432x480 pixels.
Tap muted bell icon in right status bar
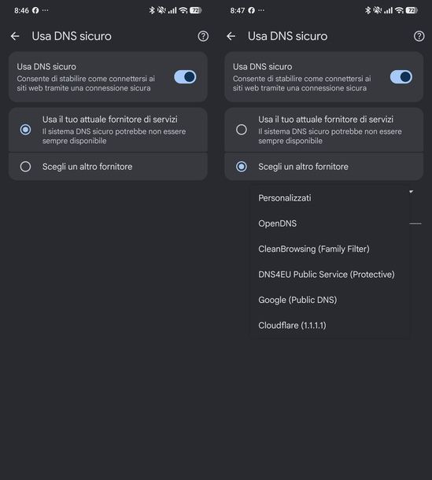pos(378,10)
